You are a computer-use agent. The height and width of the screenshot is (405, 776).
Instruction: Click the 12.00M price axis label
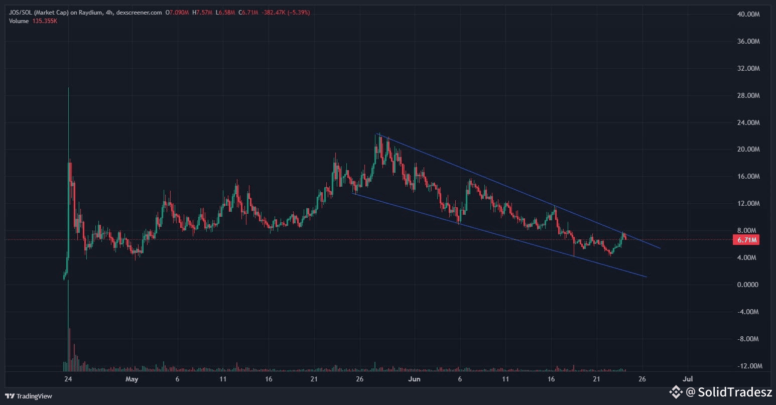[x=748, y=203]
